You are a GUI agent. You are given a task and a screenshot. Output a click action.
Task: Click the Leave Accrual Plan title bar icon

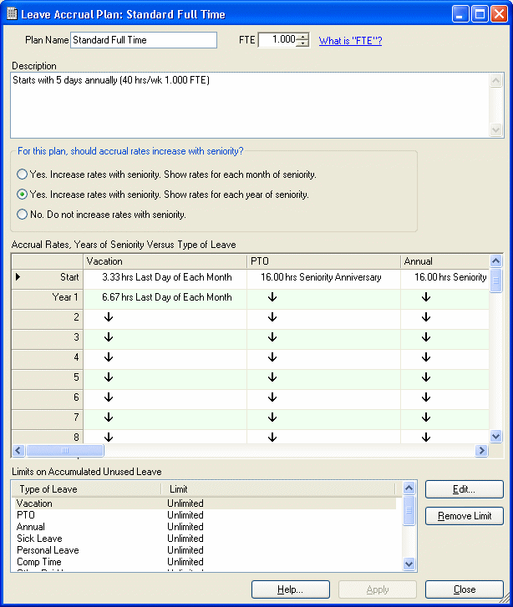(x=11, y=14)
